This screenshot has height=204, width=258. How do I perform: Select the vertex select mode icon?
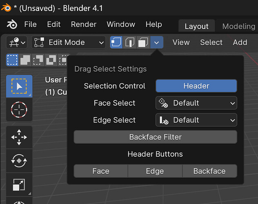point(116,42)
